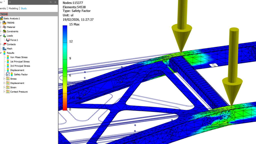The height and width of the screenshot is (144, 256).
Task: Click the Stress folder icon
Action: coord(8,79)
